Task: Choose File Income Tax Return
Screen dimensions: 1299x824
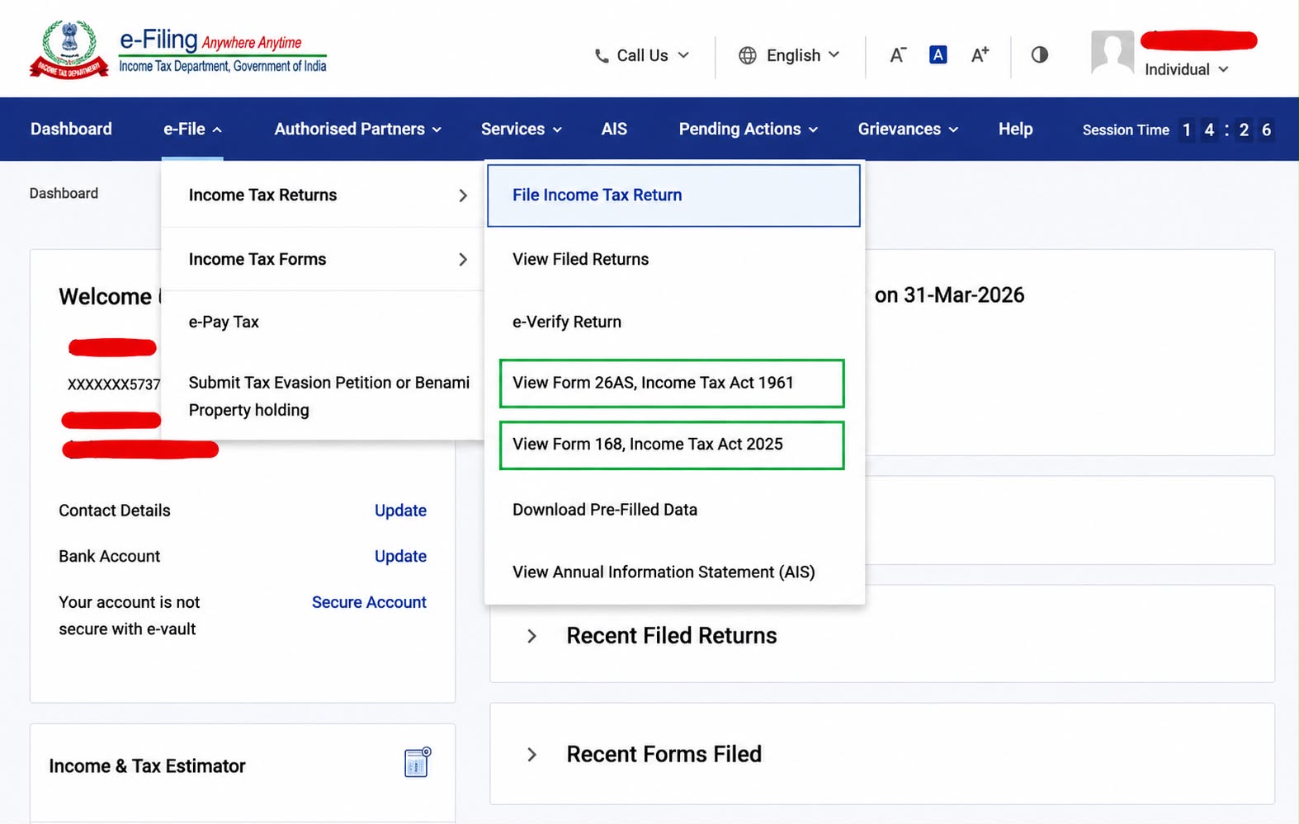Action: click(673, 195)
